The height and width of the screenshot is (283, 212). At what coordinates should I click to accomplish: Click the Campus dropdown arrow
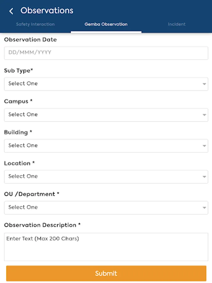click(204, 115)
